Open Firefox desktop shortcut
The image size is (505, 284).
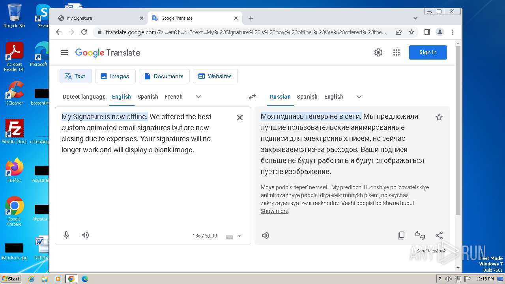coord(14,170)
